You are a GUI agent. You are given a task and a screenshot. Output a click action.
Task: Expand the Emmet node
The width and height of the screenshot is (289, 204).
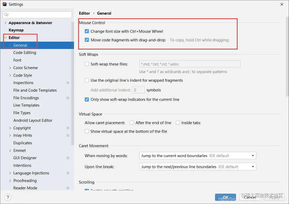point(10,151)
